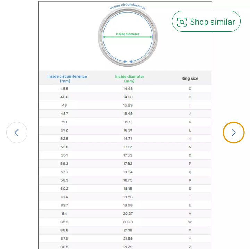Click the Inside circumference column header
Image resolution: width=250 pixels, height=249 pixels.
coord(67,78)
